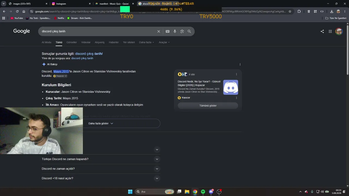This screenshot has height=196, width=349.
Task: Click the Discord logo thumbnail
Action: [231, 87]
